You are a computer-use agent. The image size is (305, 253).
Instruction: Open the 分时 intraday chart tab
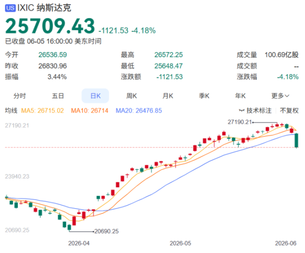coord(19,96)
